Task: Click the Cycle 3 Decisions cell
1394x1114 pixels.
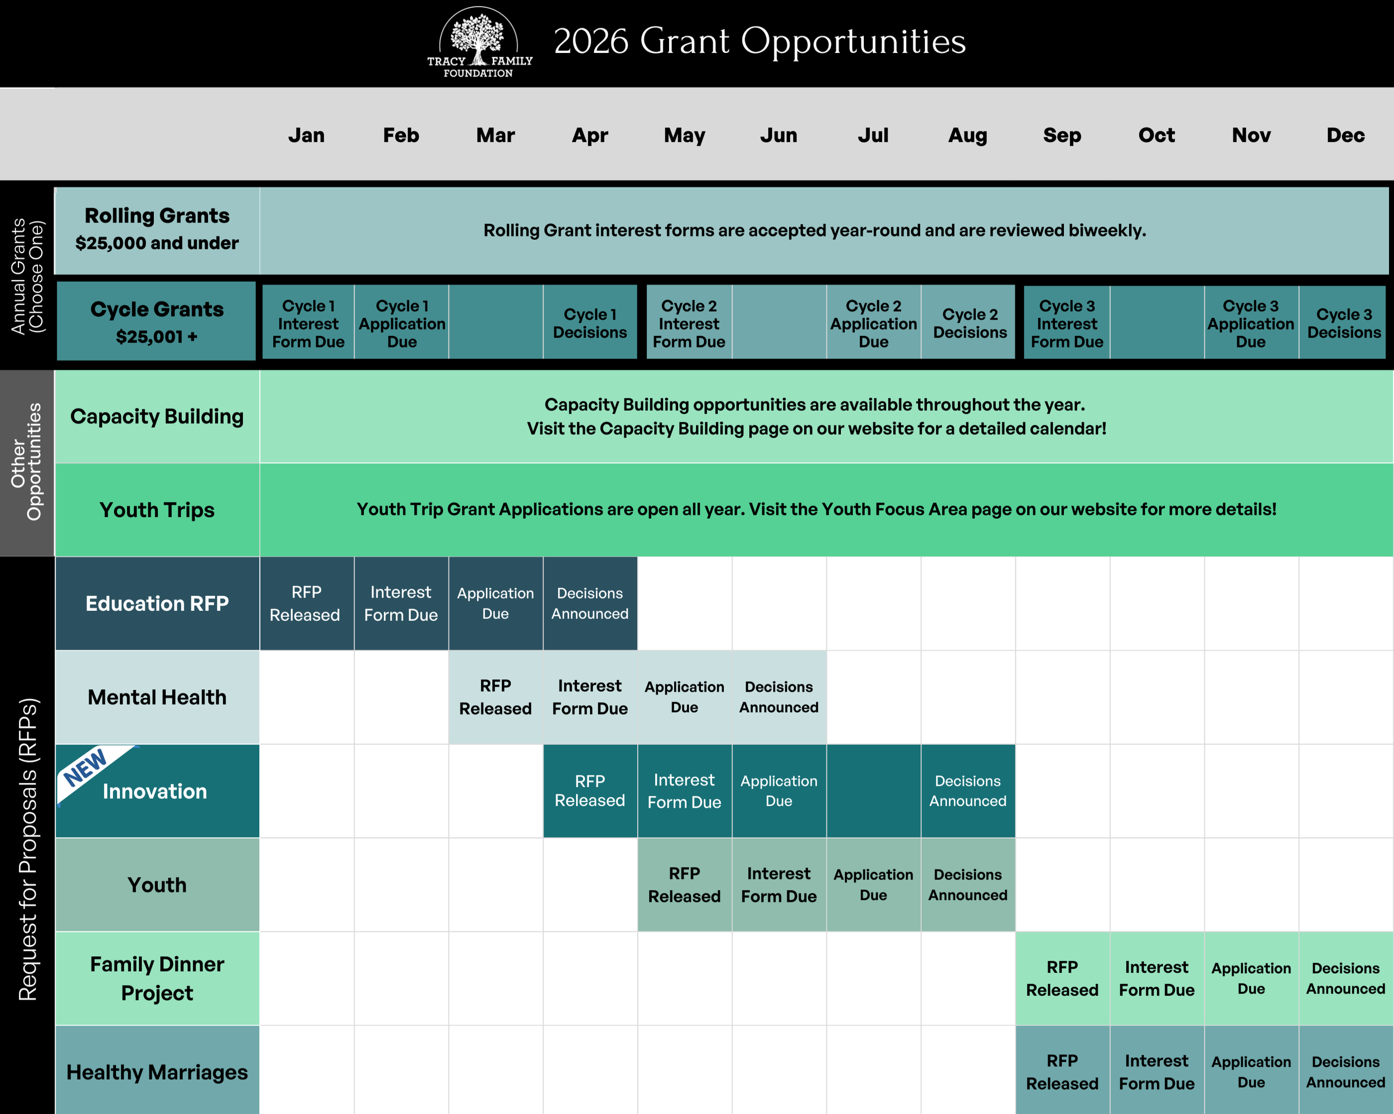Action: 1344,323
